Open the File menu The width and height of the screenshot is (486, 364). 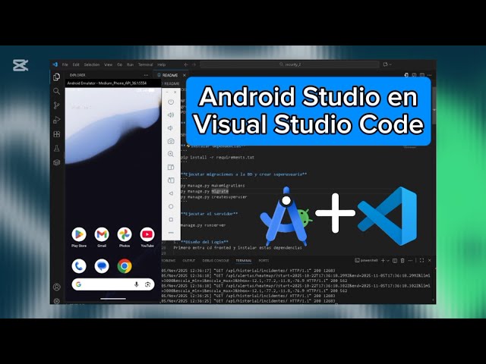coord(65,64)
